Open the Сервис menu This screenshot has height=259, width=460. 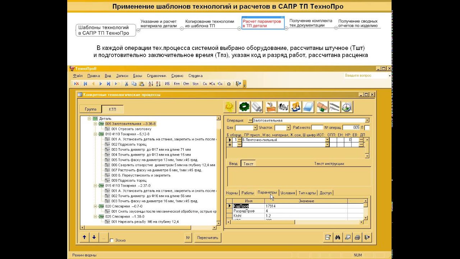pos(178,76)
